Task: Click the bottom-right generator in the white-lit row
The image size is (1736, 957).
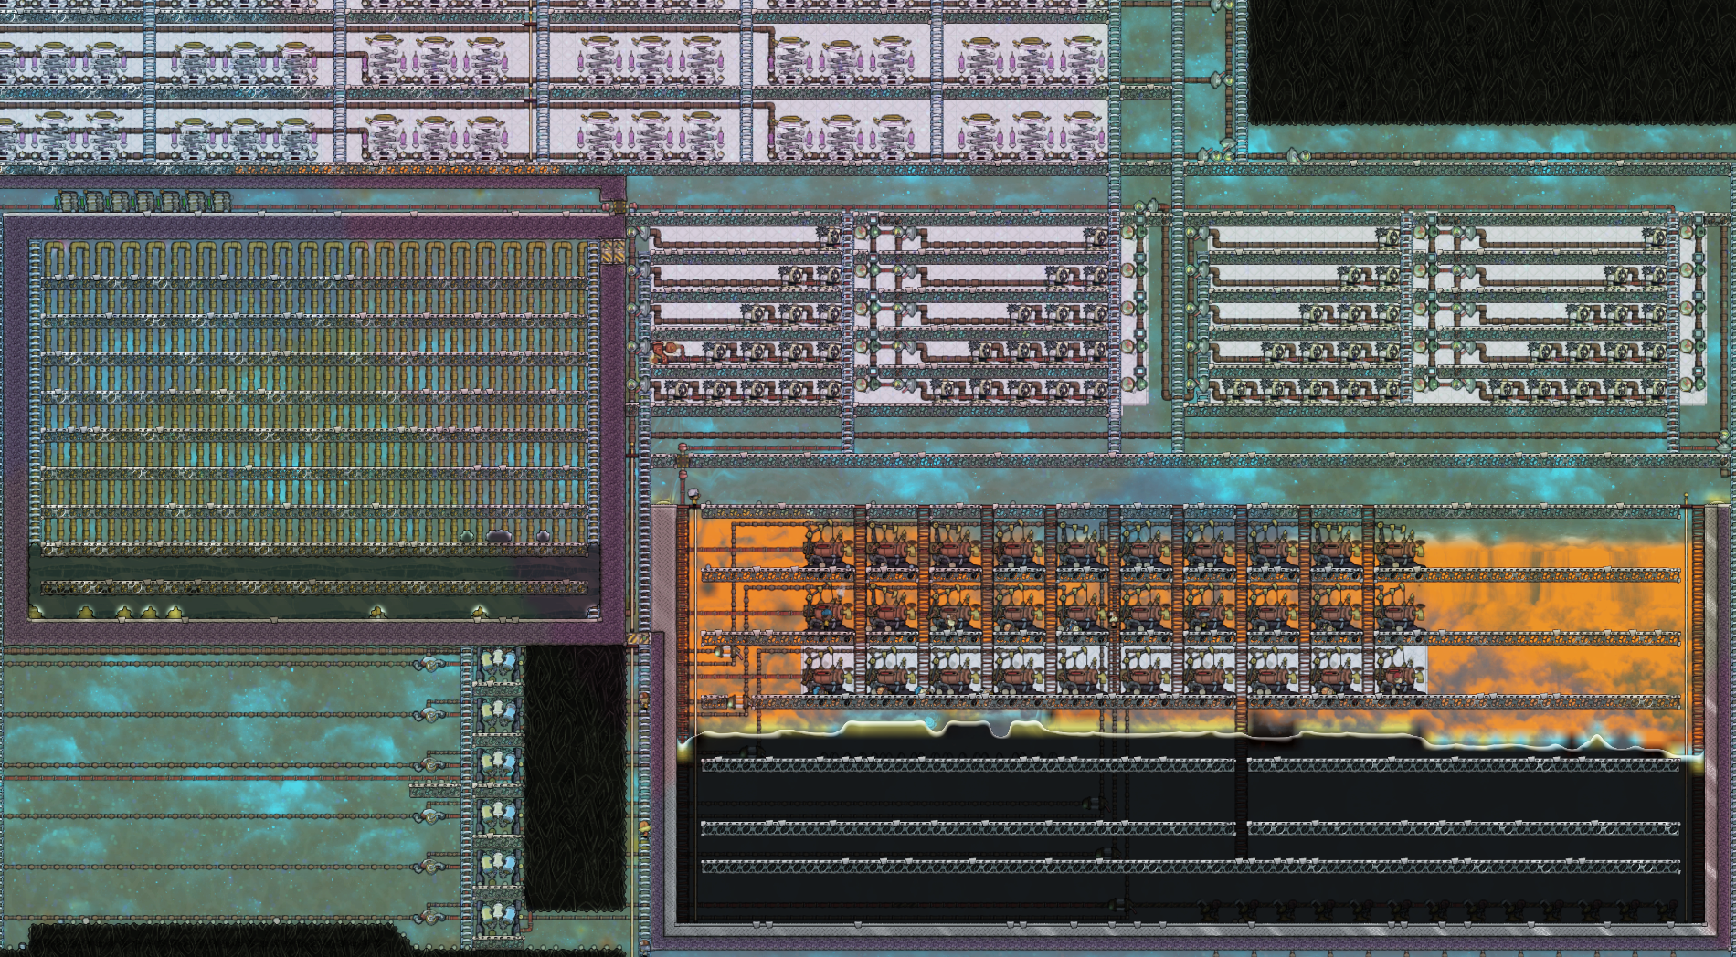Action: 1398,674
